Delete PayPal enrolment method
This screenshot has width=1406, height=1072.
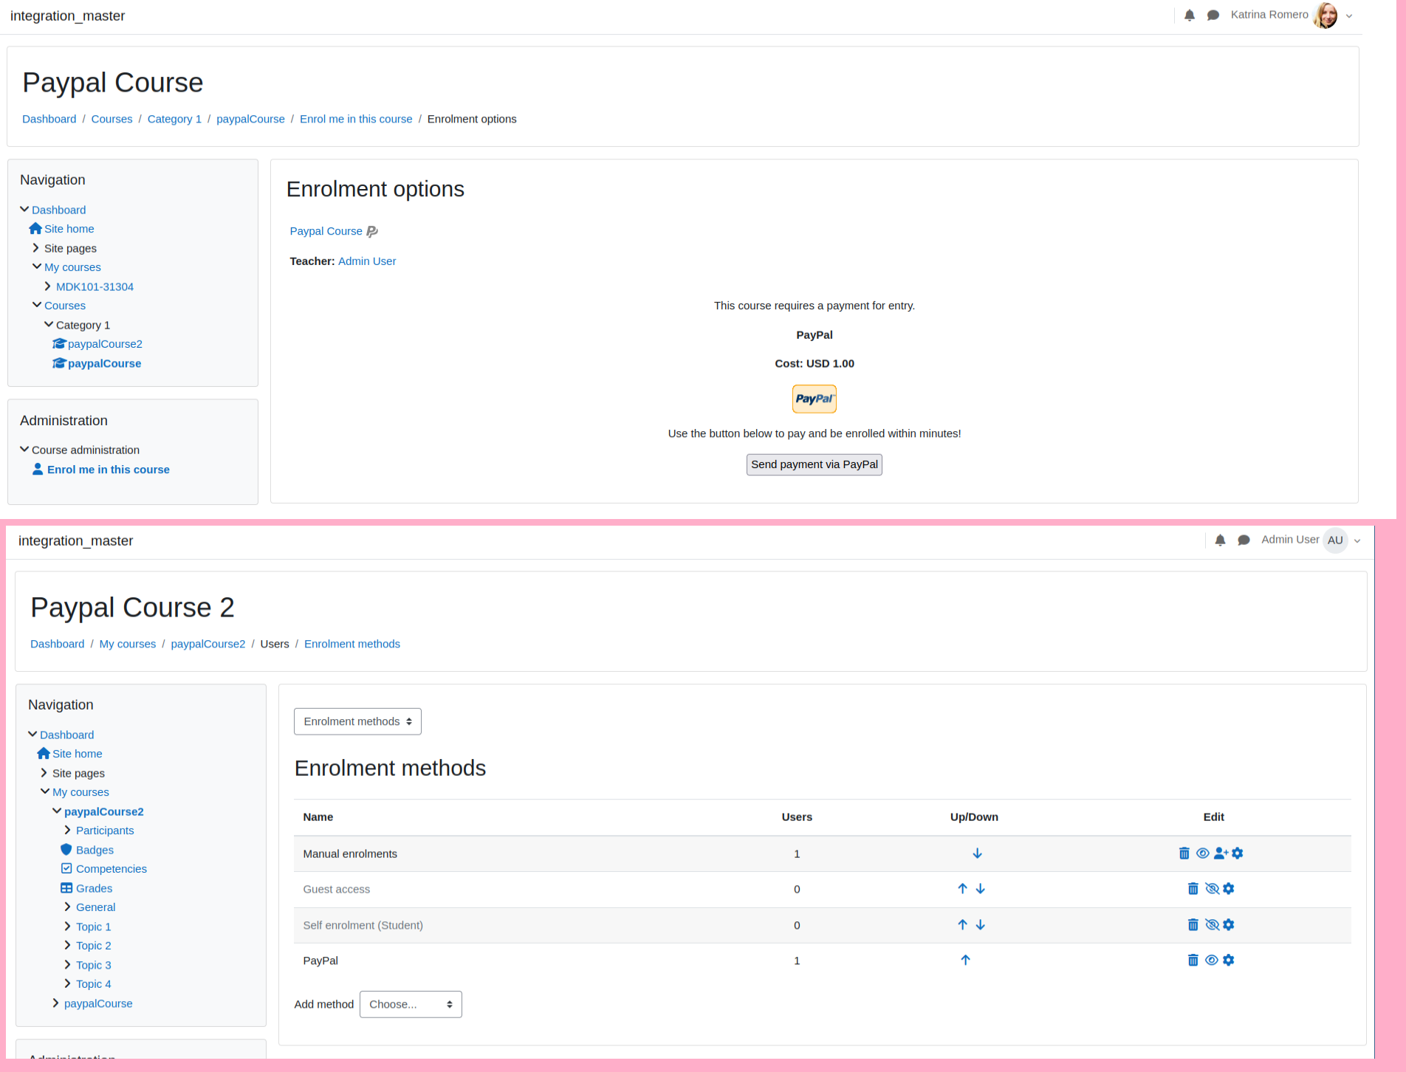tap(1193, 961)
